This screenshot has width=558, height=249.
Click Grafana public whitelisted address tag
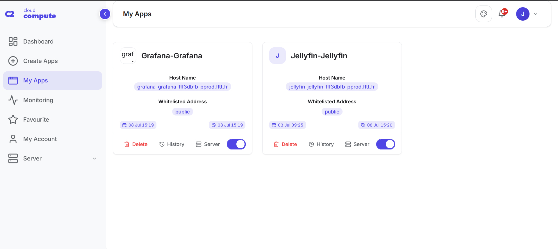[x=183, y=112]
